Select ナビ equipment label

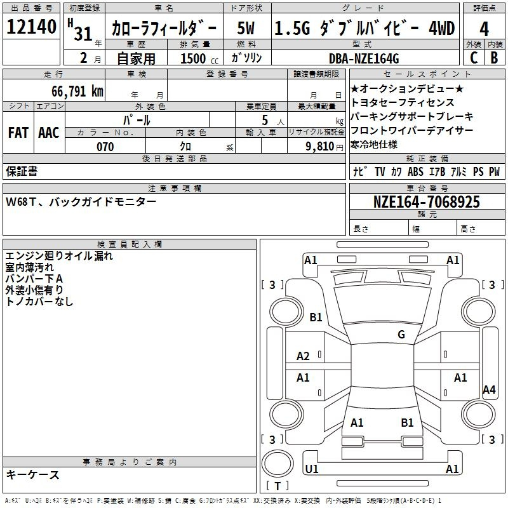coord(360,171)
